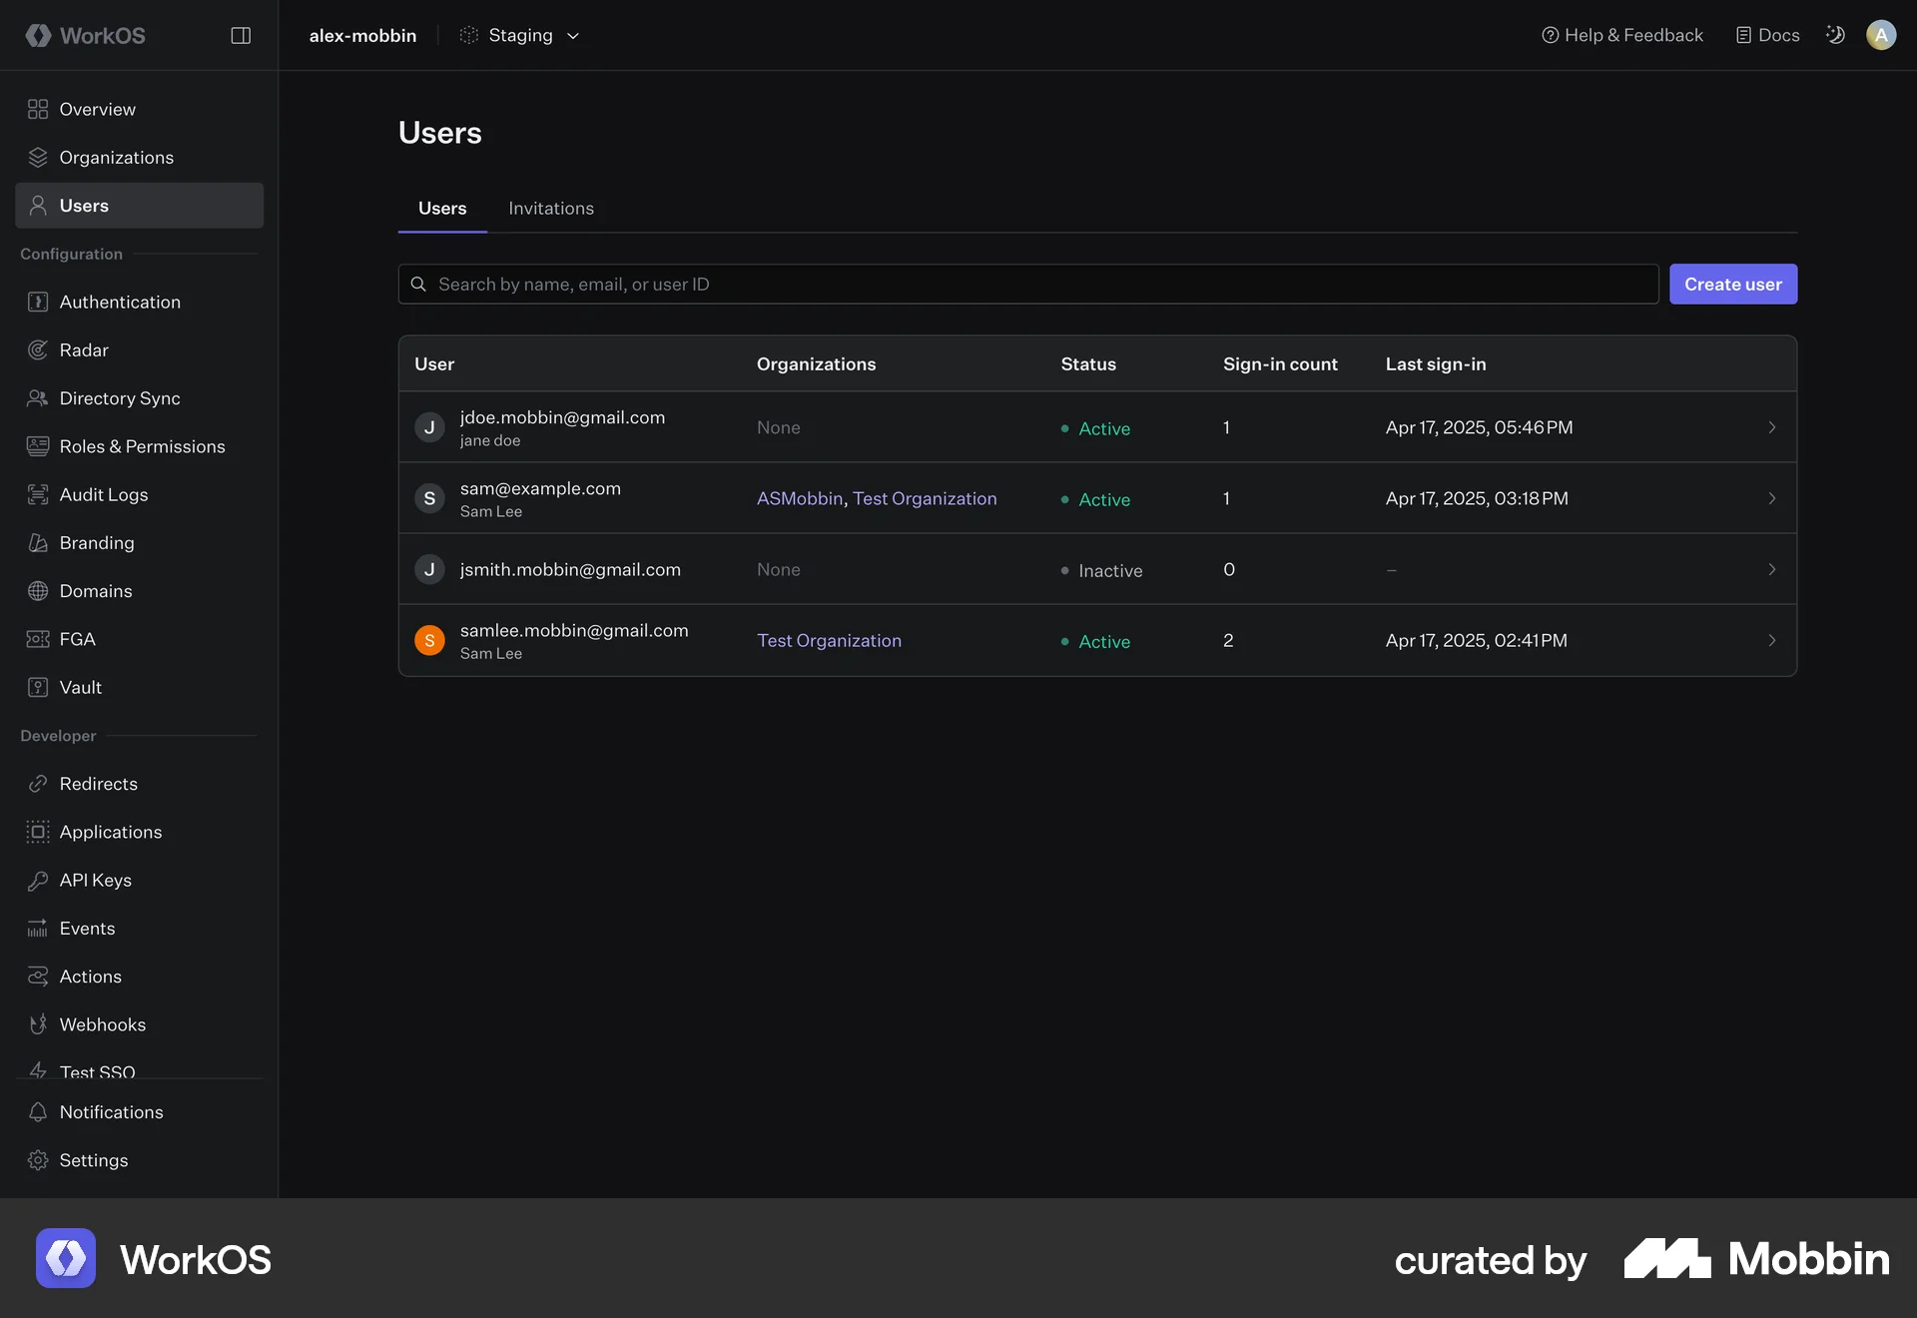Select the Authentication sidebar icon
1917x1318 pixels.
click(x=38, y=302)
